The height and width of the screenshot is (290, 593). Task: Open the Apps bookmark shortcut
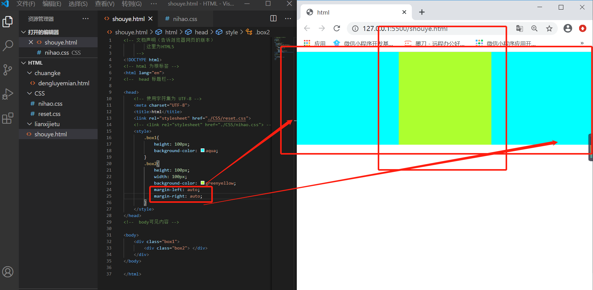tap(315, 43)
